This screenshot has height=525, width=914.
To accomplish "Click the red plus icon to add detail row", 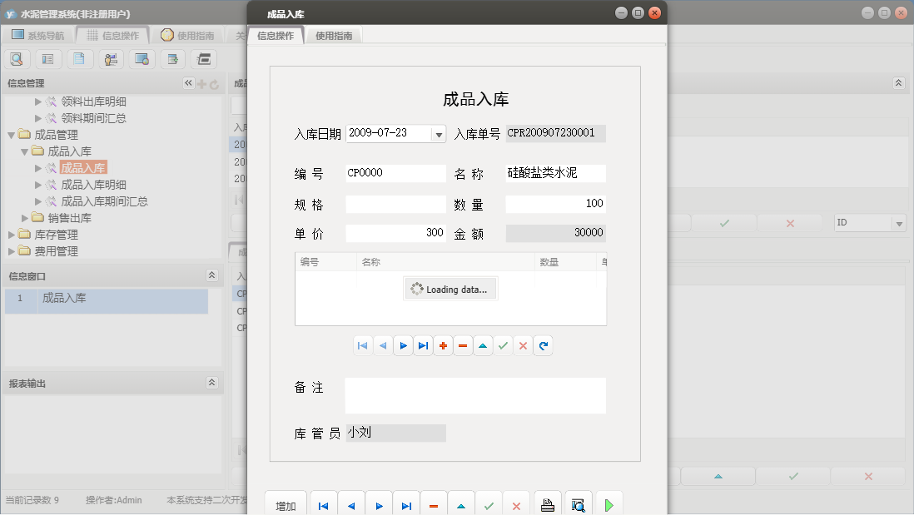I will click(x=443, y=344).
